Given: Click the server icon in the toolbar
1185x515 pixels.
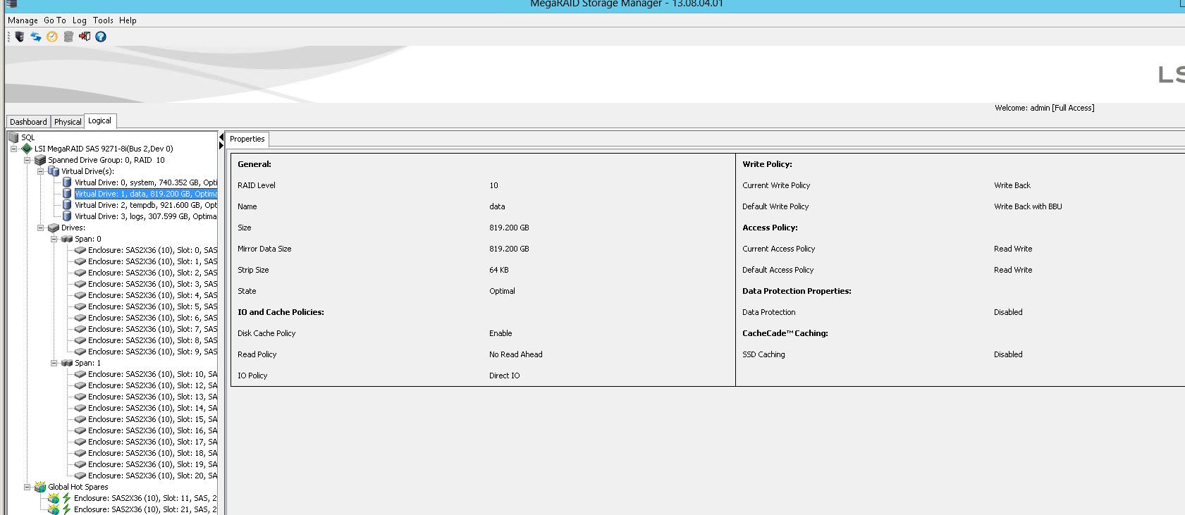Looking at the screenshot, I should coord(20,37).
